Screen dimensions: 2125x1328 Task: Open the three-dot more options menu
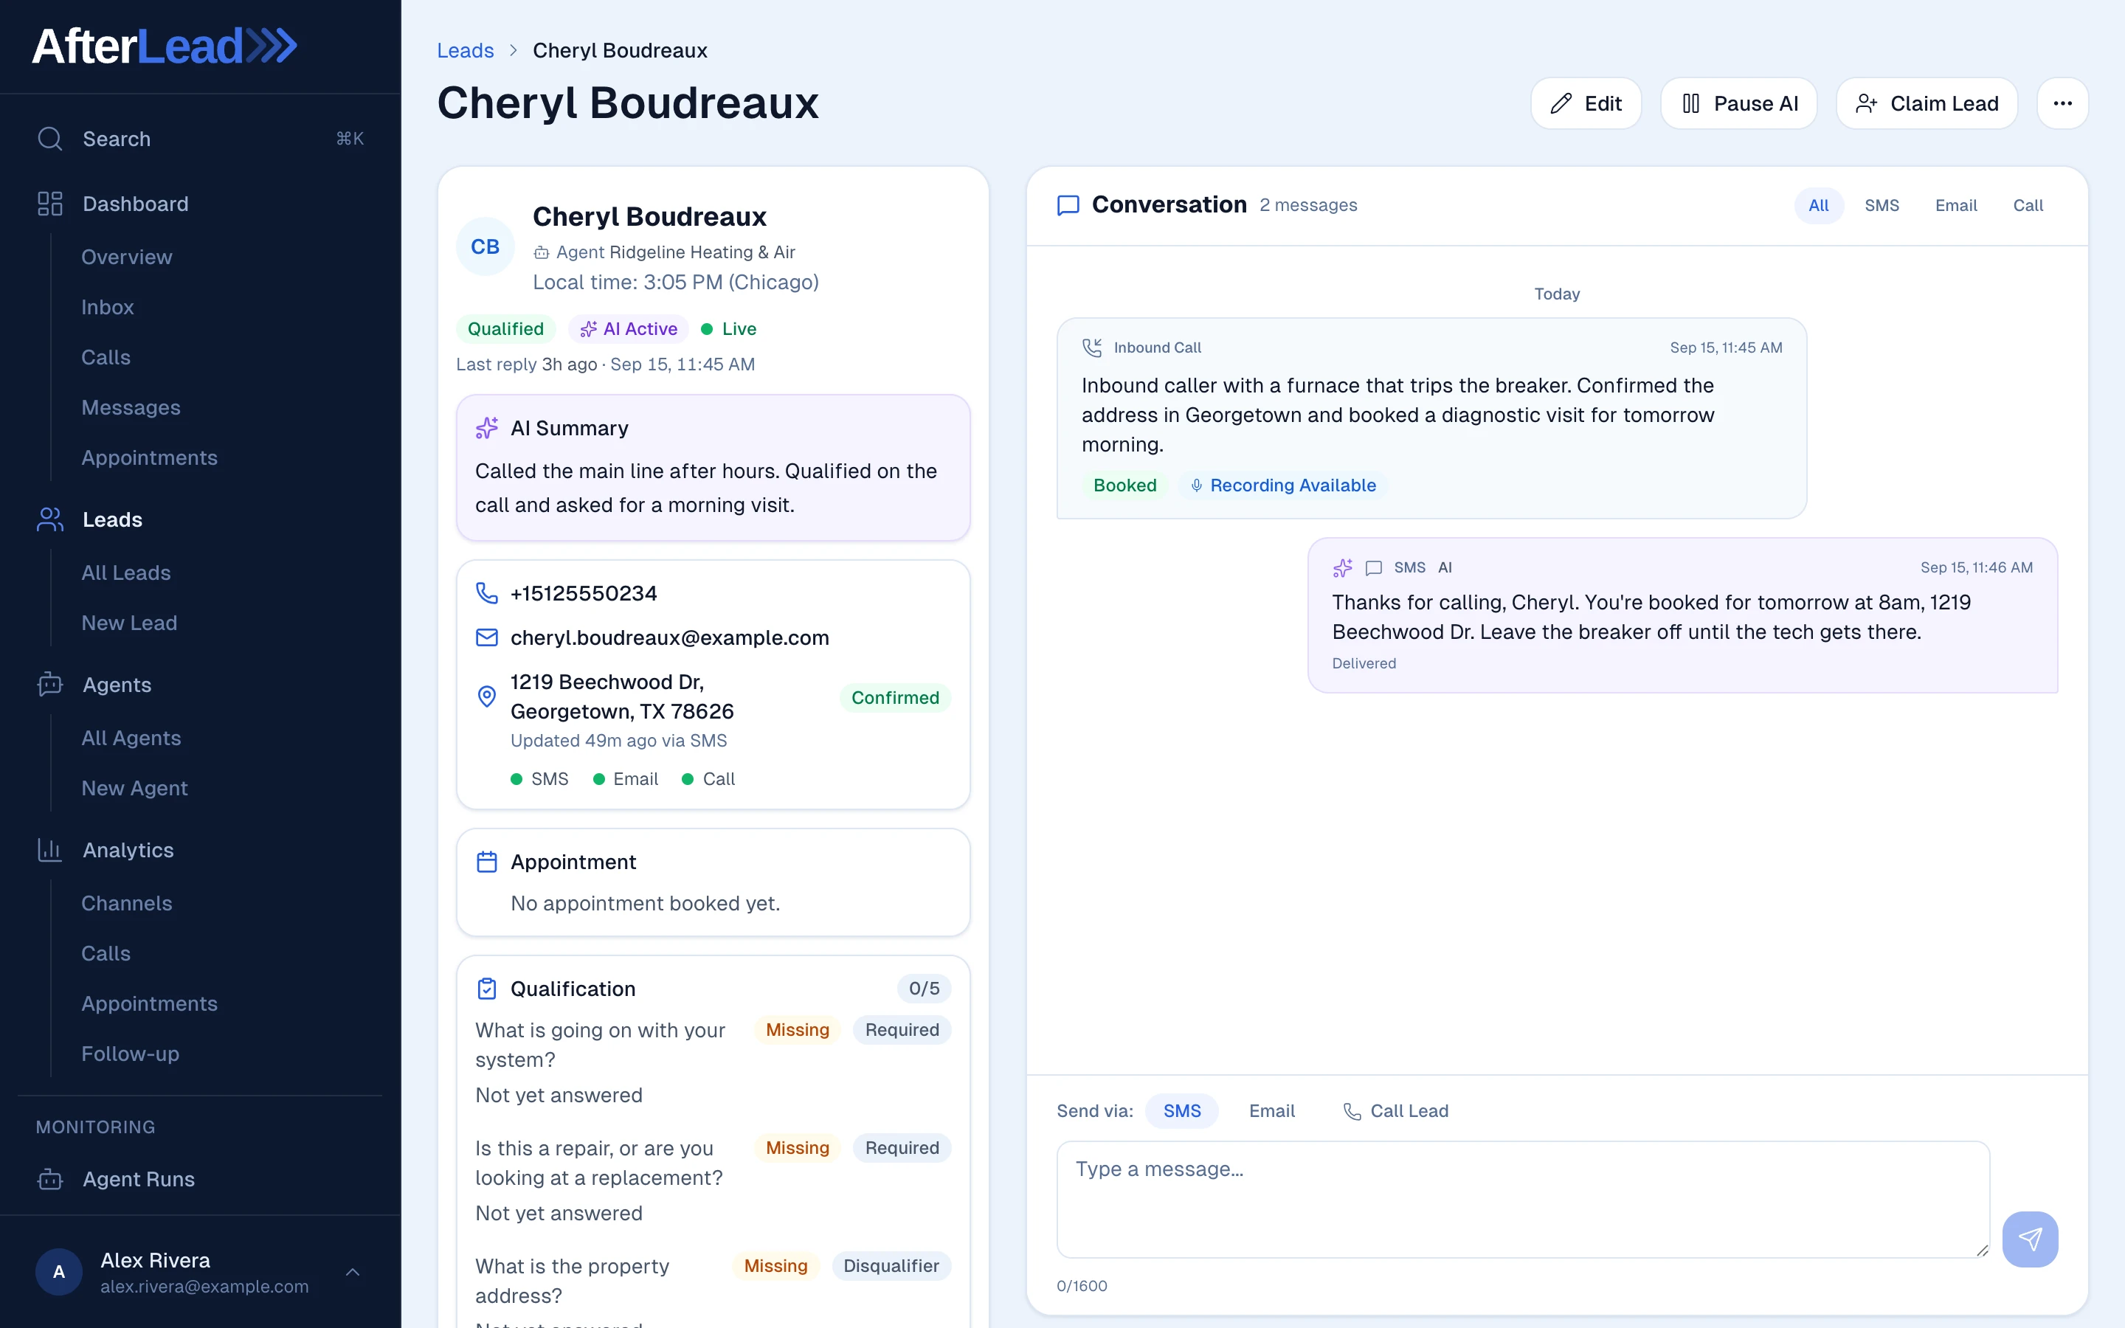(x=2063, y=103)
